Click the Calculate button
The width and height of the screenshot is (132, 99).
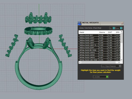[x=101, y=77]
